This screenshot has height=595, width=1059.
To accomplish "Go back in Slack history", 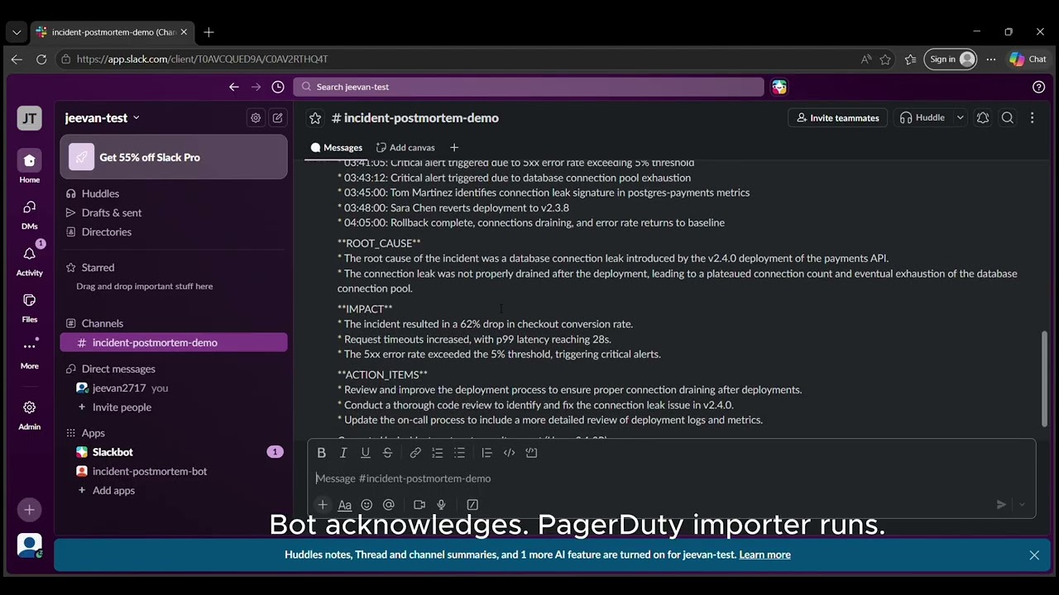I will (234, 87).
